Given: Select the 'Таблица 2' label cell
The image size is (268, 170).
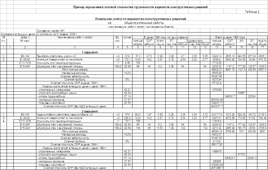Looking at the screenshot, I should click(x=252, y=12).
